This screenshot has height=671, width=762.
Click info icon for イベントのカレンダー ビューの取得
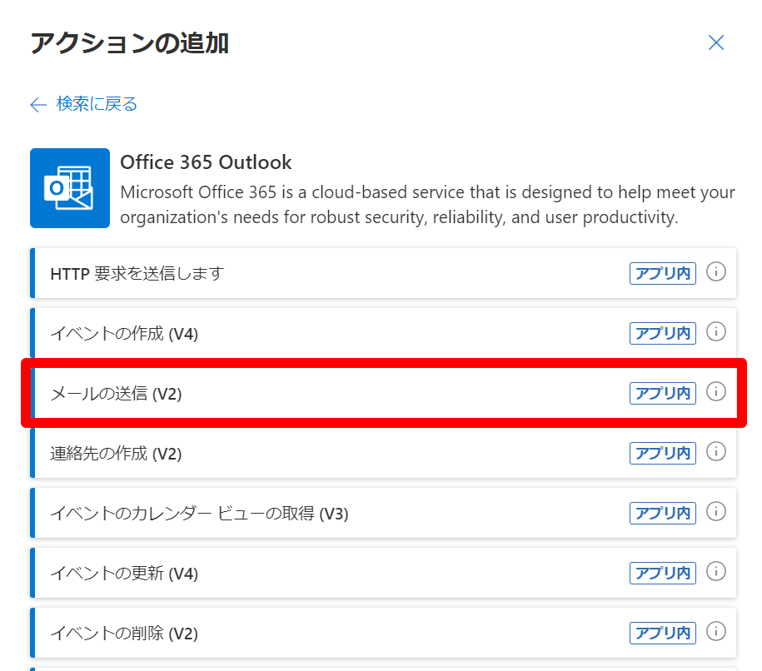click(716, 512)
